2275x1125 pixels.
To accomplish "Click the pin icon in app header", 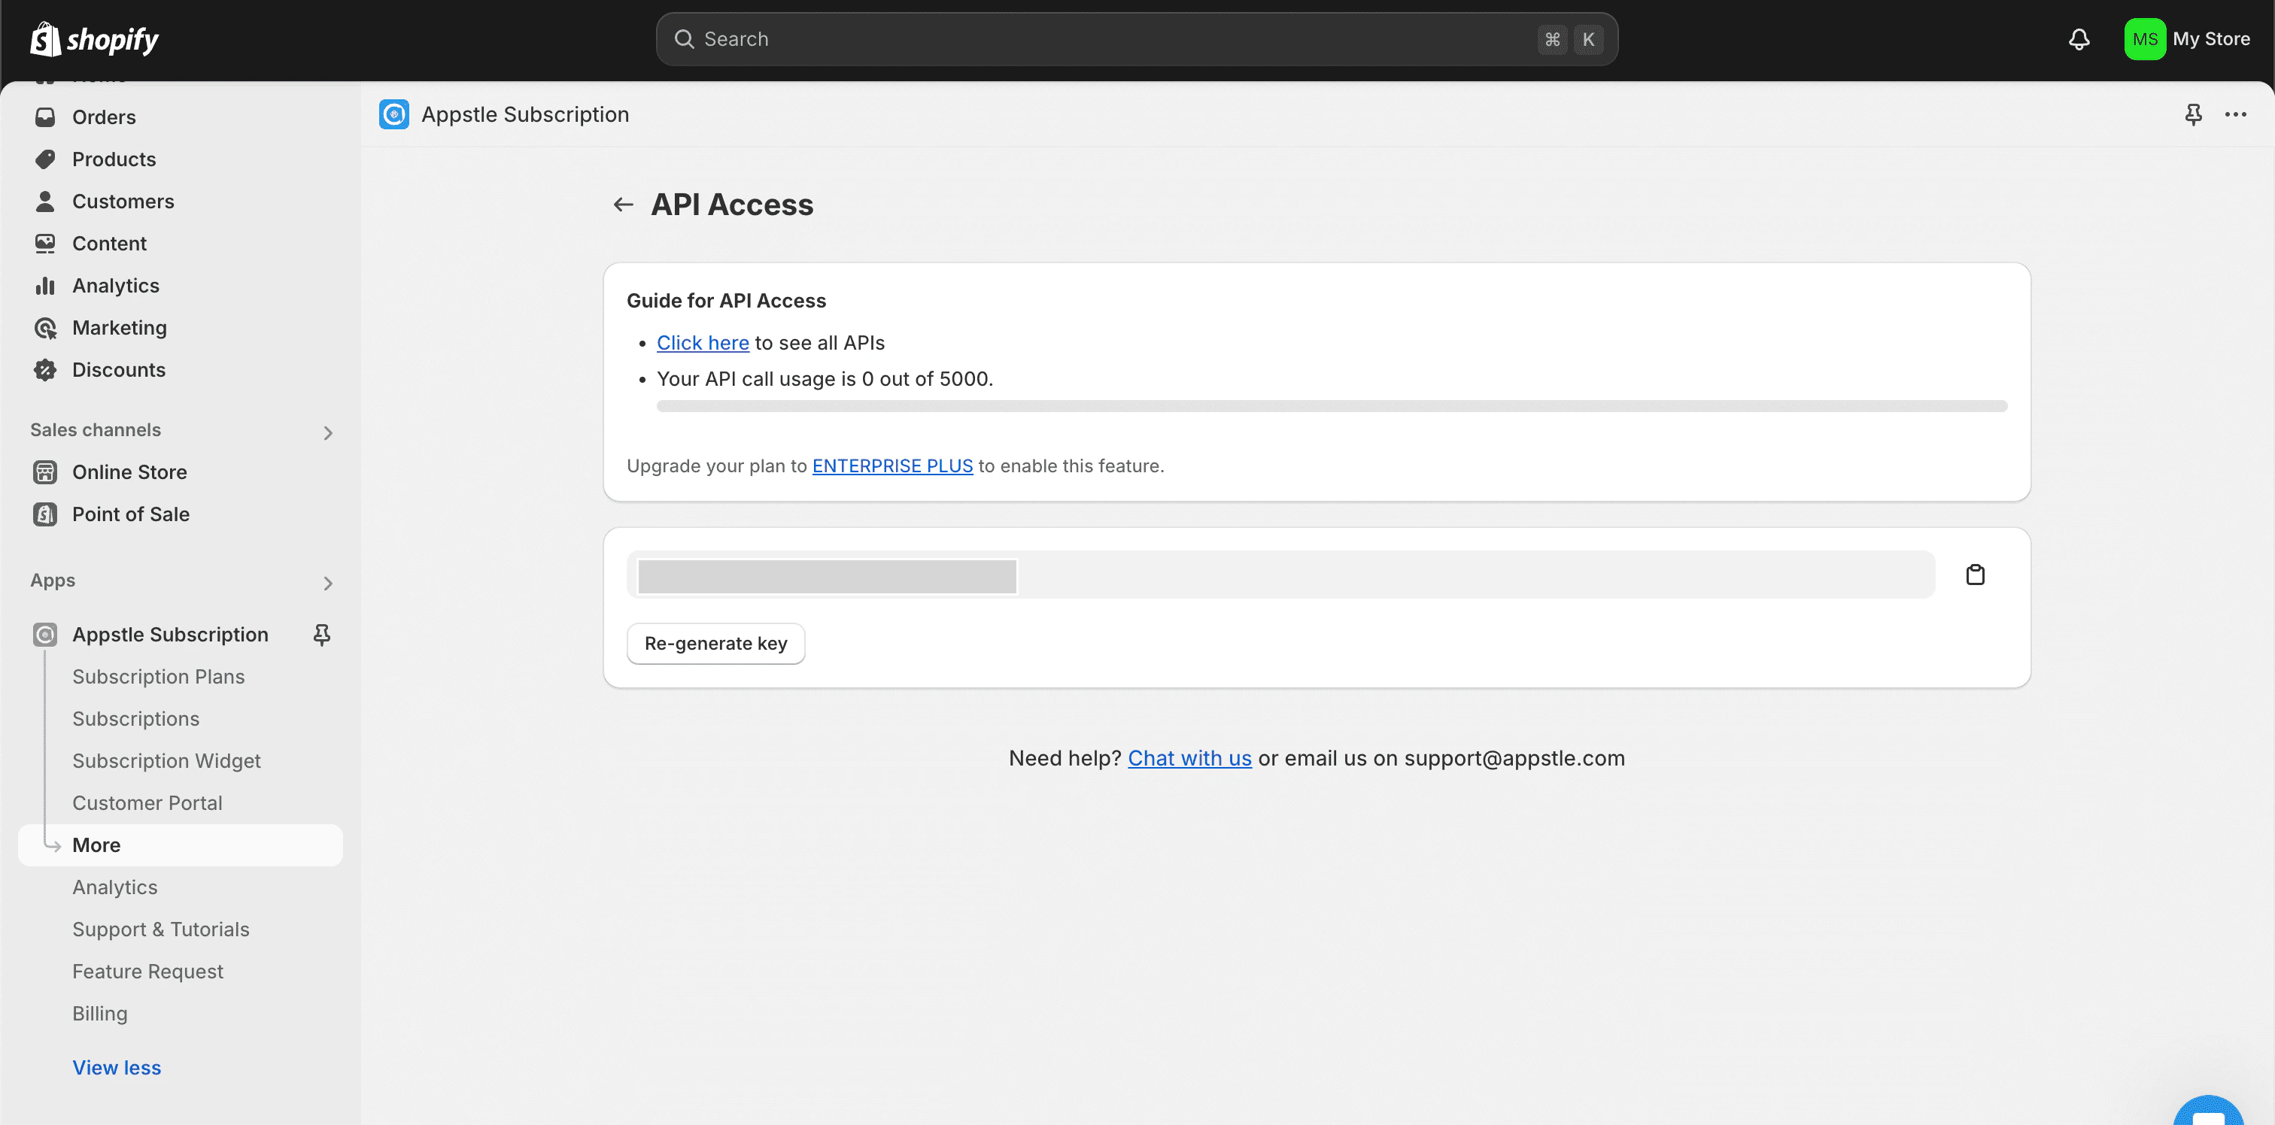I will (2193, 114).
